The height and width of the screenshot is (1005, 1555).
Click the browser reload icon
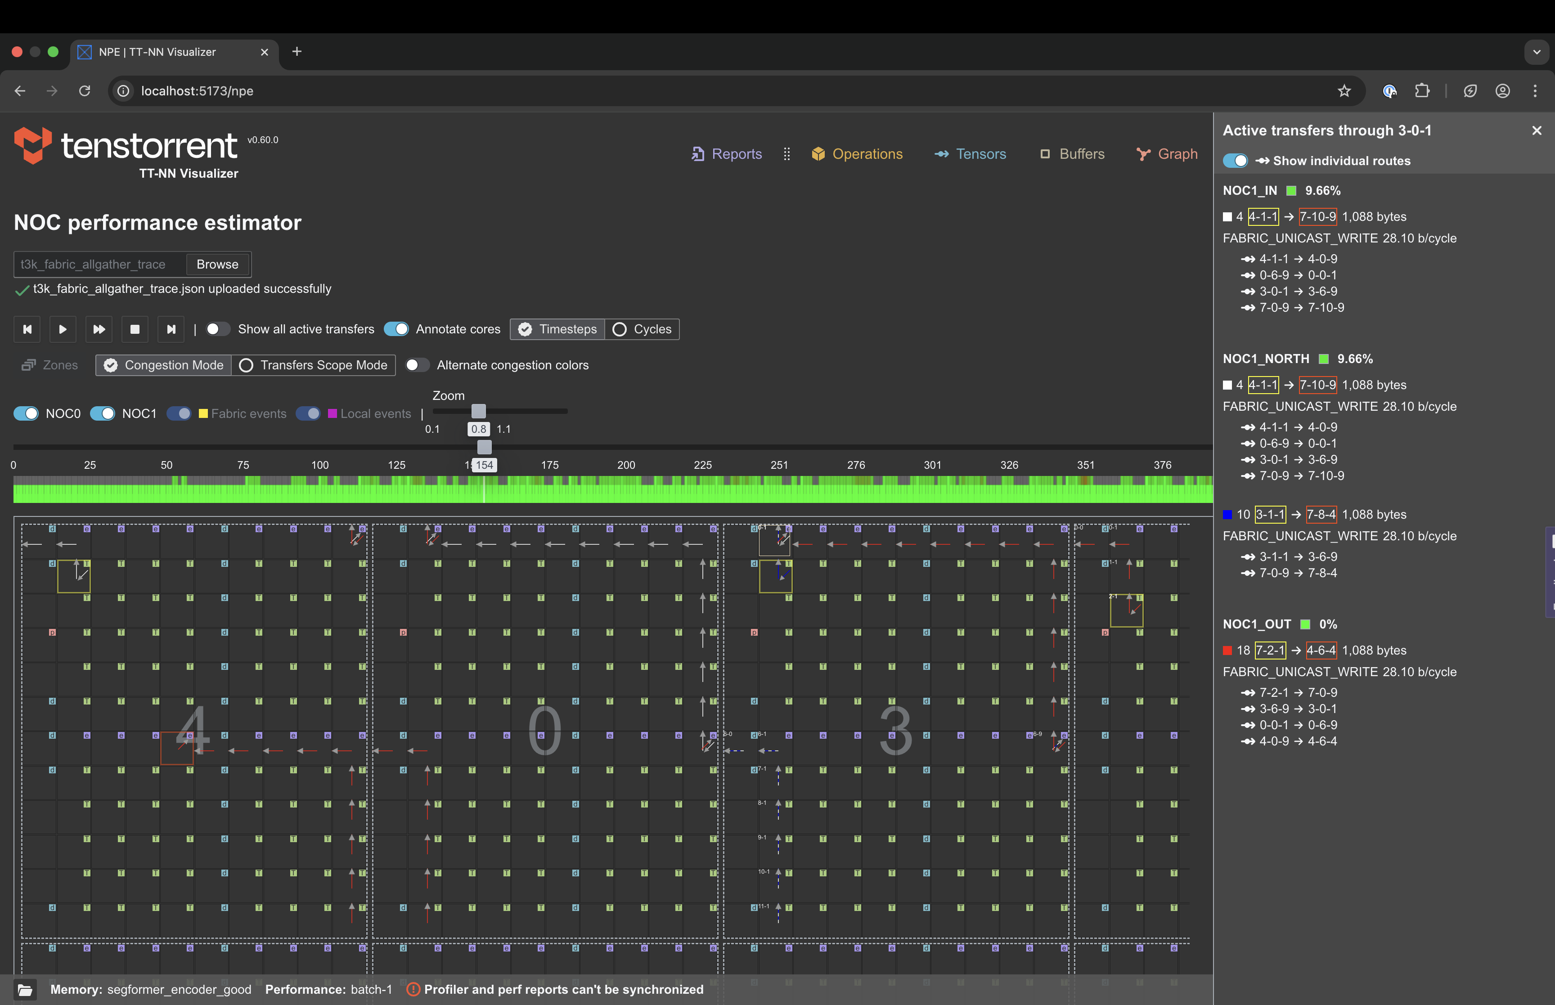click(85, 91)
